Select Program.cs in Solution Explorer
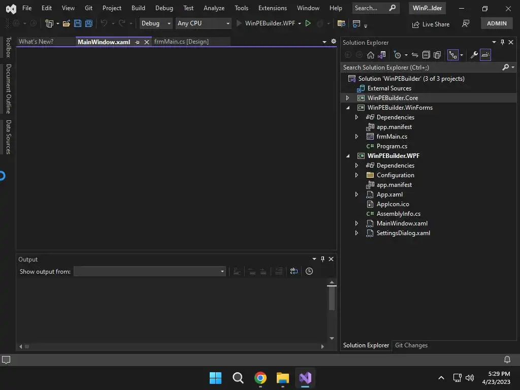 [x=392, y=146]
